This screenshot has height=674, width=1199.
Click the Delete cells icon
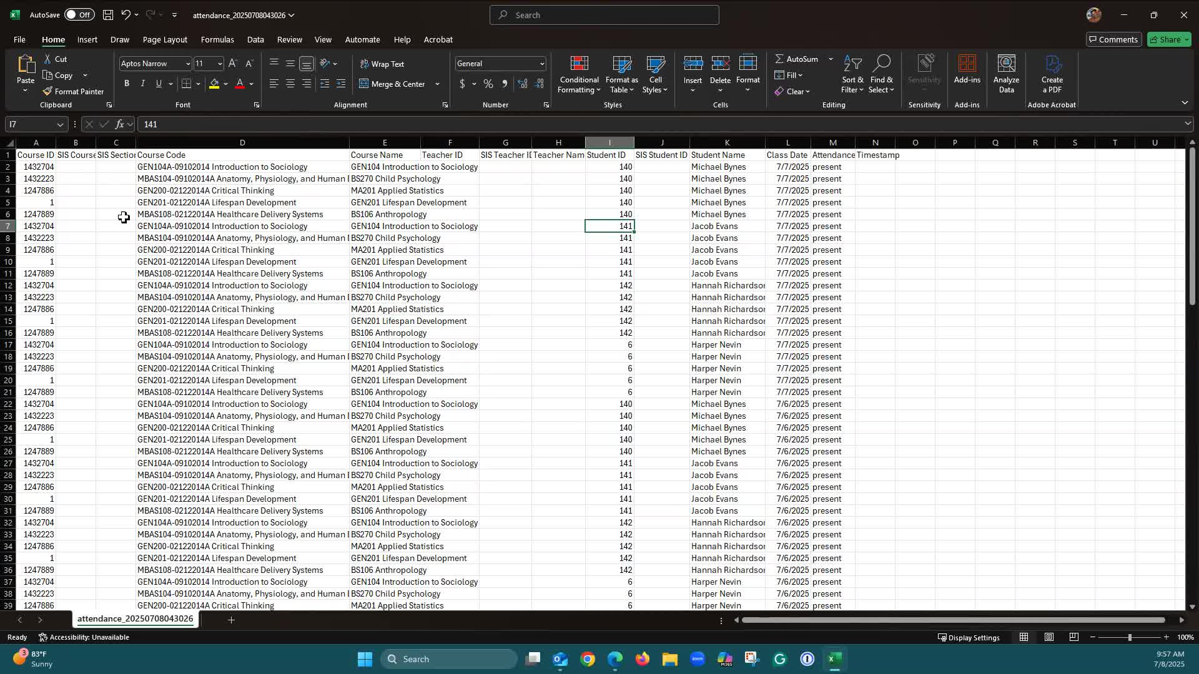pos(720,64)
